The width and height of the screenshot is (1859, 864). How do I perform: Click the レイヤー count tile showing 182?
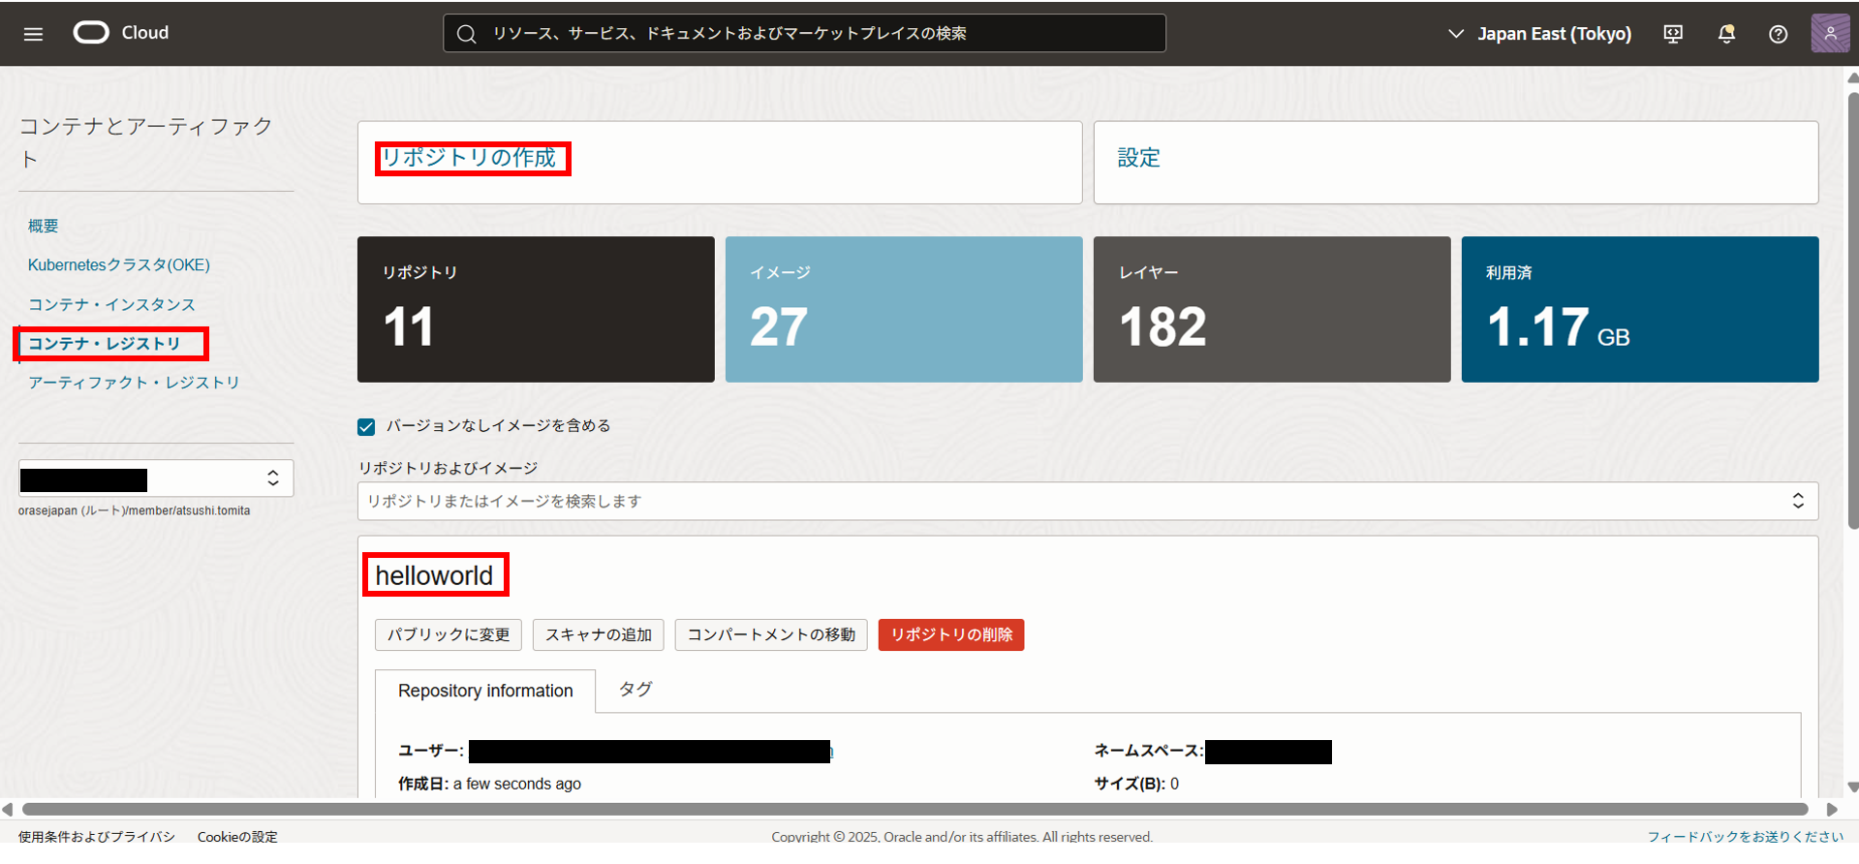[x=1272, y=309]
